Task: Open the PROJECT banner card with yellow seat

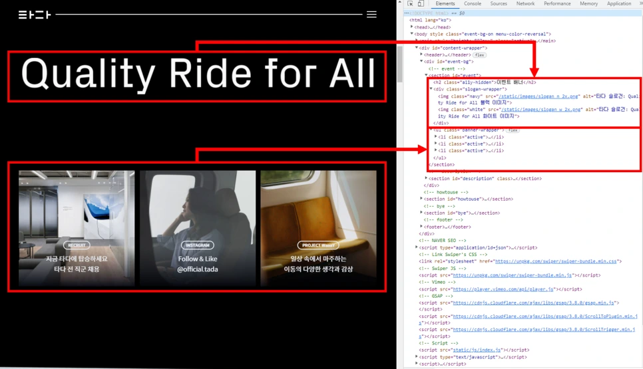Action: (x=318, y=228)
